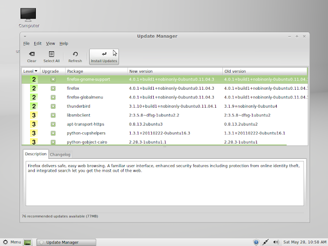The image size is (328, 246).
Task: Select the apt-transport-https package name
Action: coord(86,124)
